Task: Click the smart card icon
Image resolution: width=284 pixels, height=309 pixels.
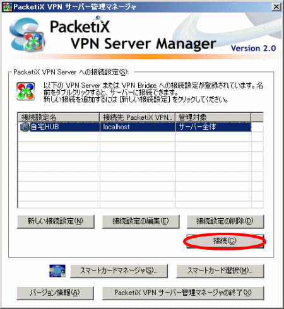Action: tap(57, 271)
